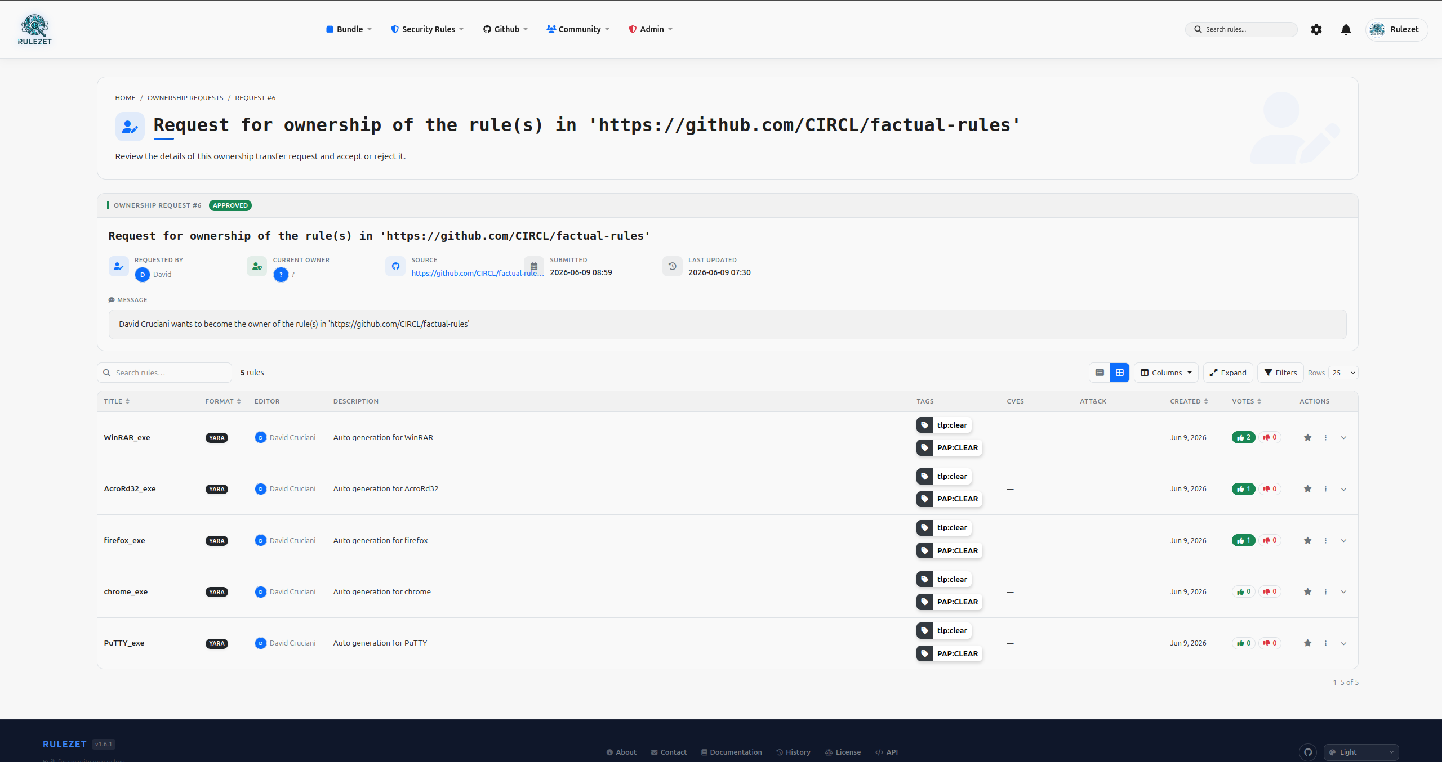Downvote the WinRAR_exe rule

1270,437
